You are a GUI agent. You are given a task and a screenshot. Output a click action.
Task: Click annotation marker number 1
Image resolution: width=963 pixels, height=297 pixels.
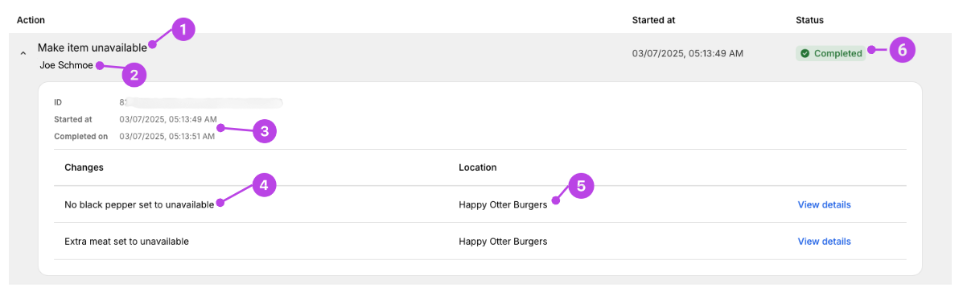(183, 30)
